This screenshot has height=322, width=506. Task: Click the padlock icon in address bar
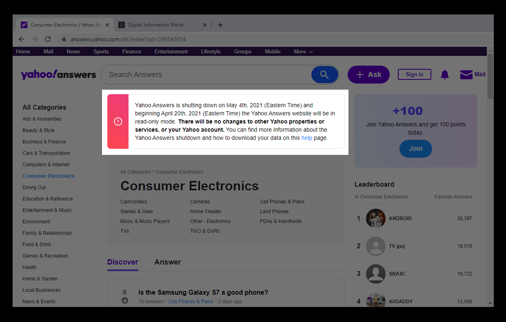pos(64,39)
